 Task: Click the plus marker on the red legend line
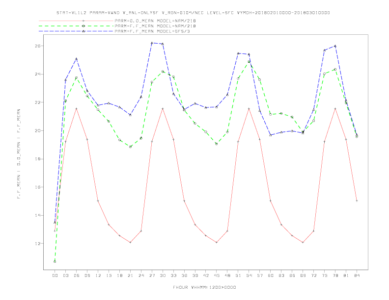click(x=83, y=21)
